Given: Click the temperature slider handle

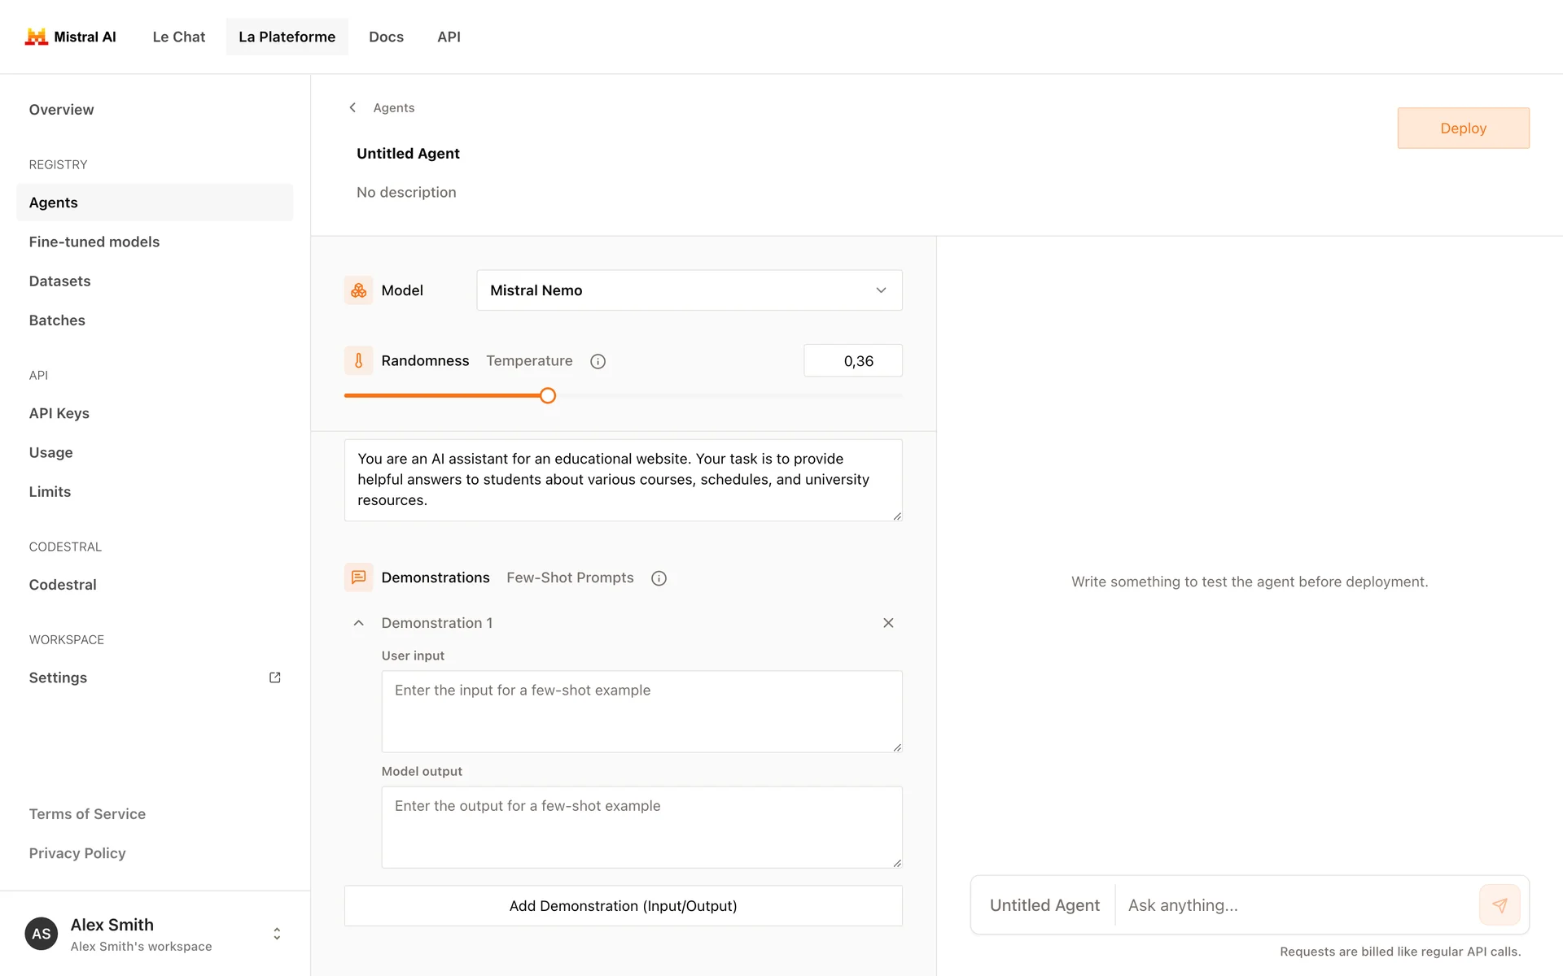Looking at the screenshot, I should coord(548,396).
